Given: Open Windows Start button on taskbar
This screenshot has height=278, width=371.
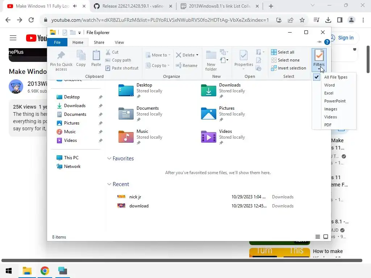Looking at the screenshot, I should pyautogui.click(x=9, y=271).
